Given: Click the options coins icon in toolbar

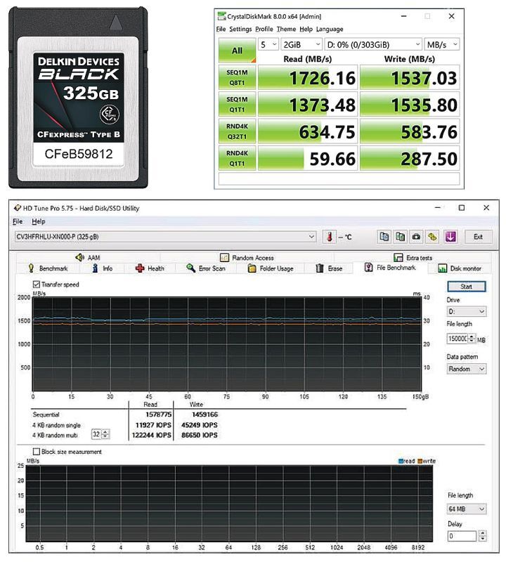Looking at the screenshot, I should click(432, 237).
